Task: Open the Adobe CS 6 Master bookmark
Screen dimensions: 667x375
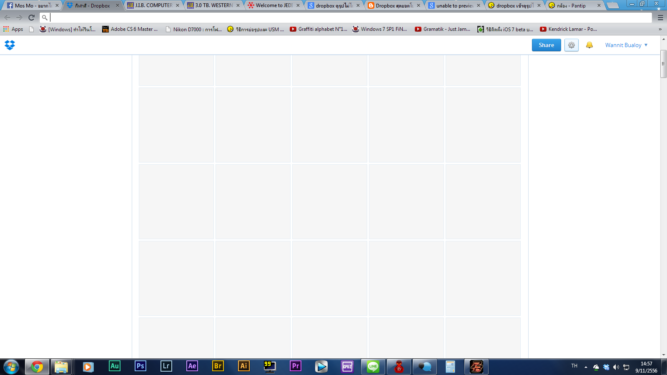Action: (x=130, y=29)
